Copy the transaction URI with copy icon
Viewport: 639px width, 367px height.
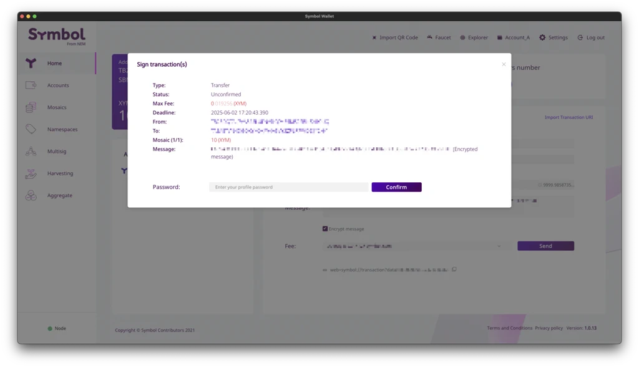click(454, 270)
